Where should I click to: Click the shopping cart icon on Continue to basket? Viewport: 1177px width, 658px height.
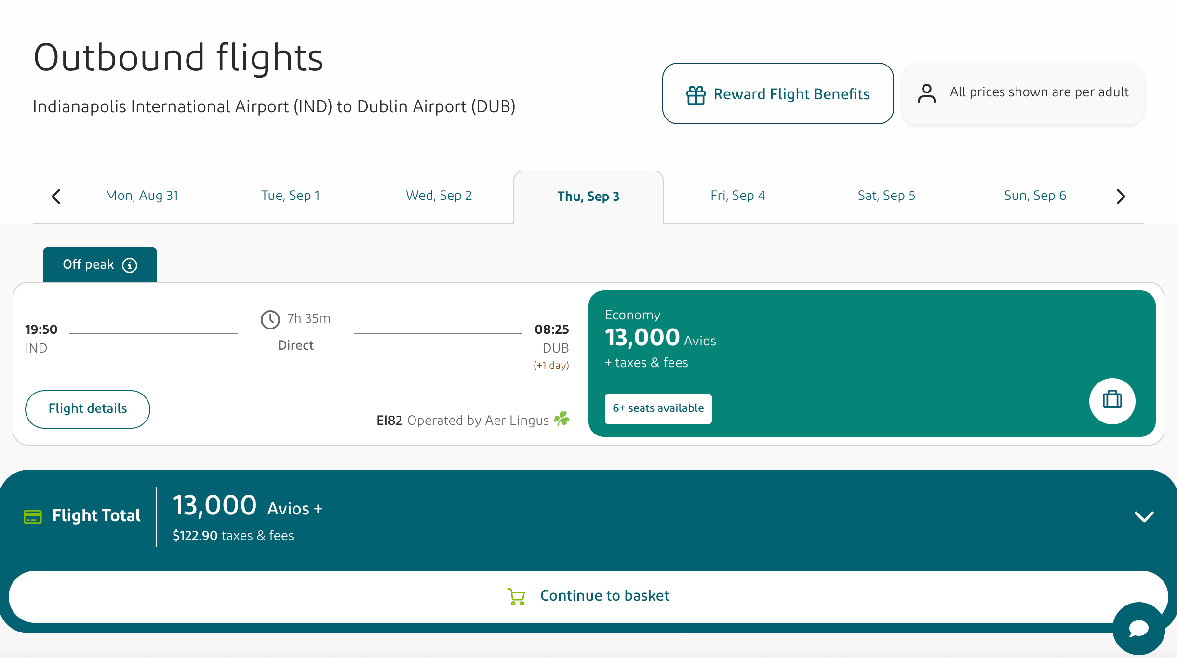point(517,596)
